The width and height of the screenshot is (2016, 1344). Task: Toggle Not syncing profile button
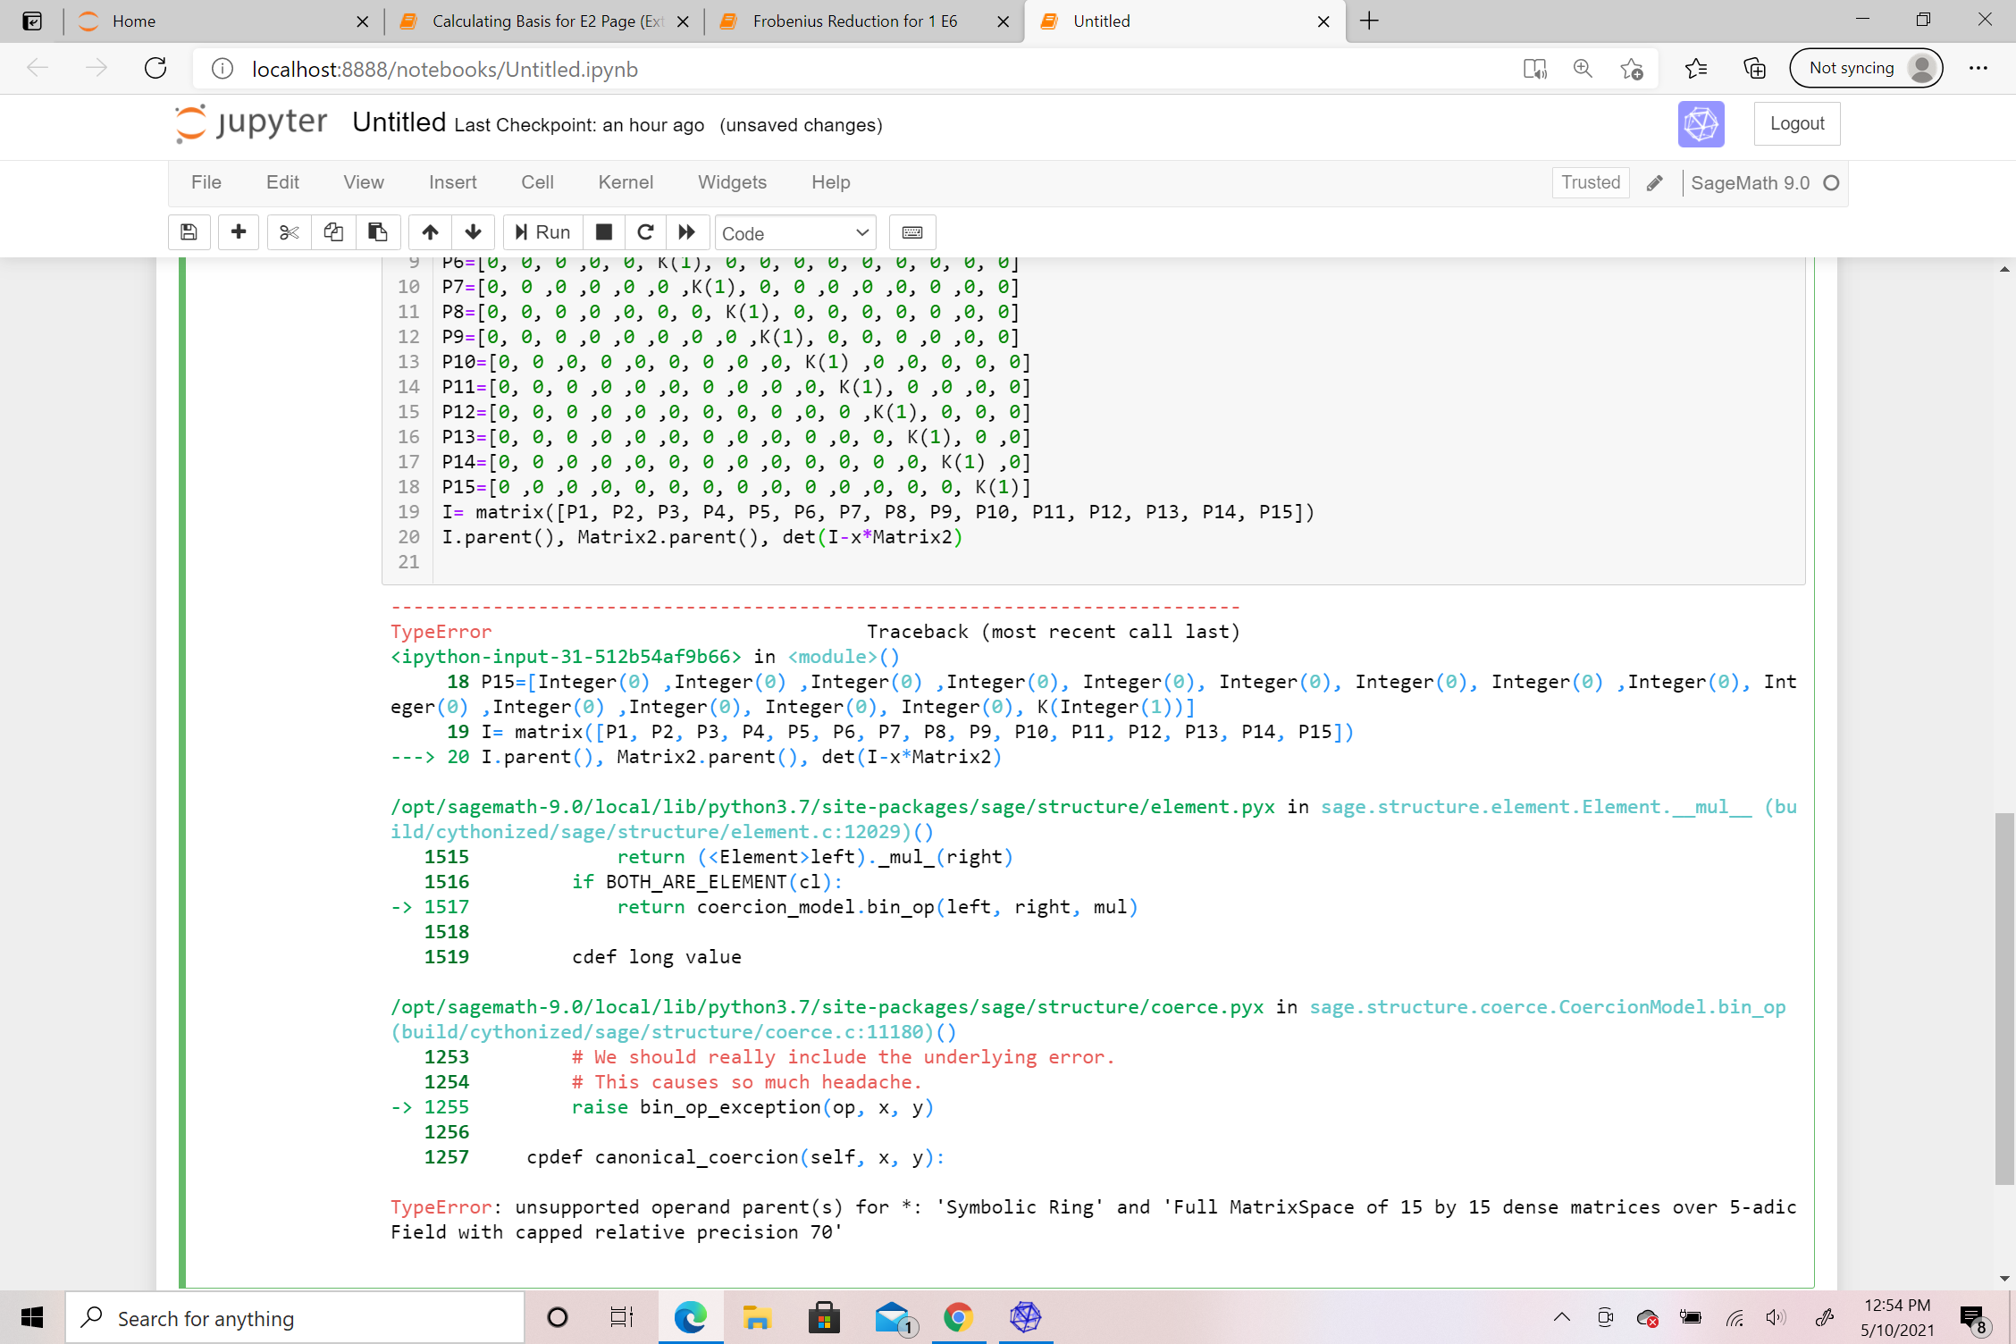(x=1866, y=68)
